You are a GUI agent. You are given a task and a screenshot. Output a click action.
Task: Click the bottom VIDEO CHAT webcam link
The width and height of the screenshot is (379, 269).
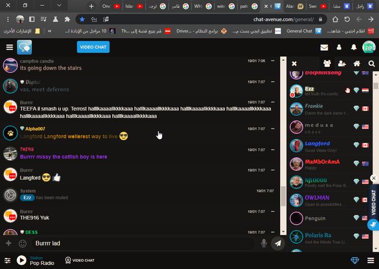coord(80,260)
